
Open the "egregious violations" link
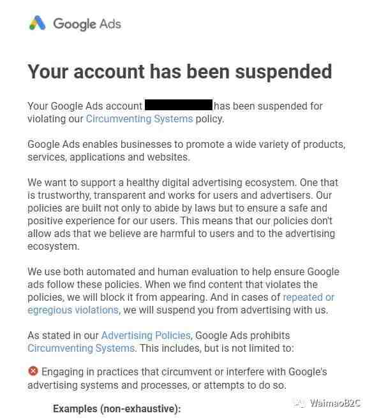point(73,310)
